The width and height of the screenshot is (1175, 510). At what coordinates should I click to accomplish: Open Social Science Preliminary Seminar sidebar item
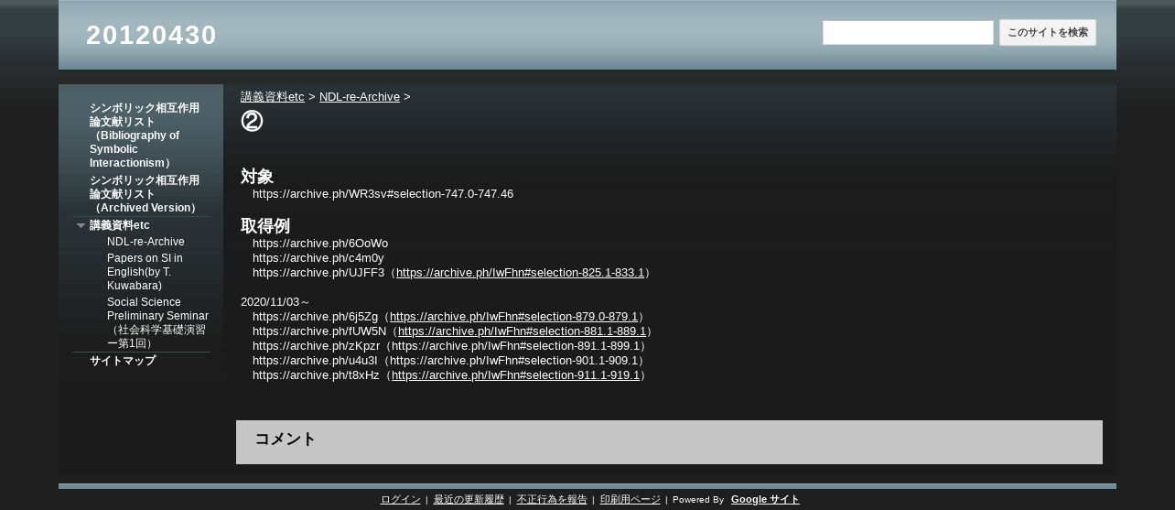pos(157,322)
